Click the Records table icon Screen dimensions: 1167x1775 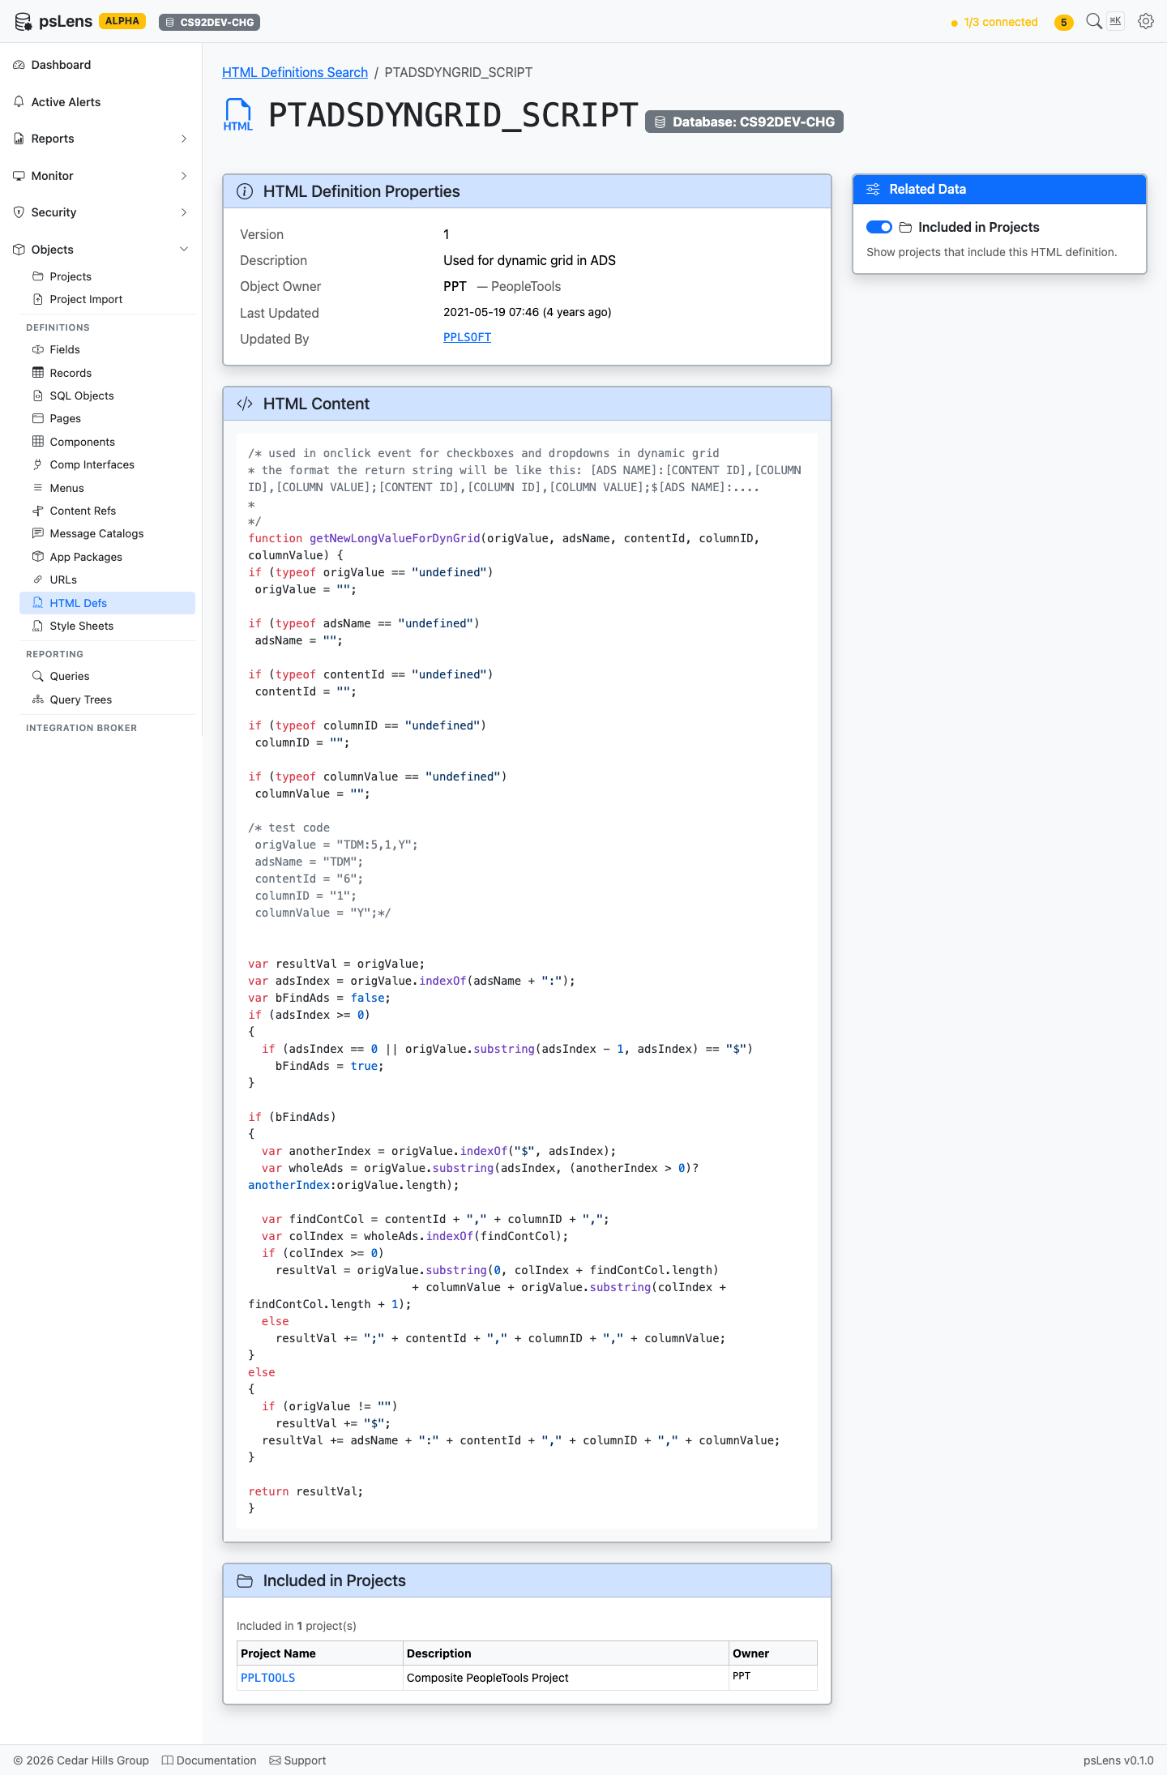[37, 373]
